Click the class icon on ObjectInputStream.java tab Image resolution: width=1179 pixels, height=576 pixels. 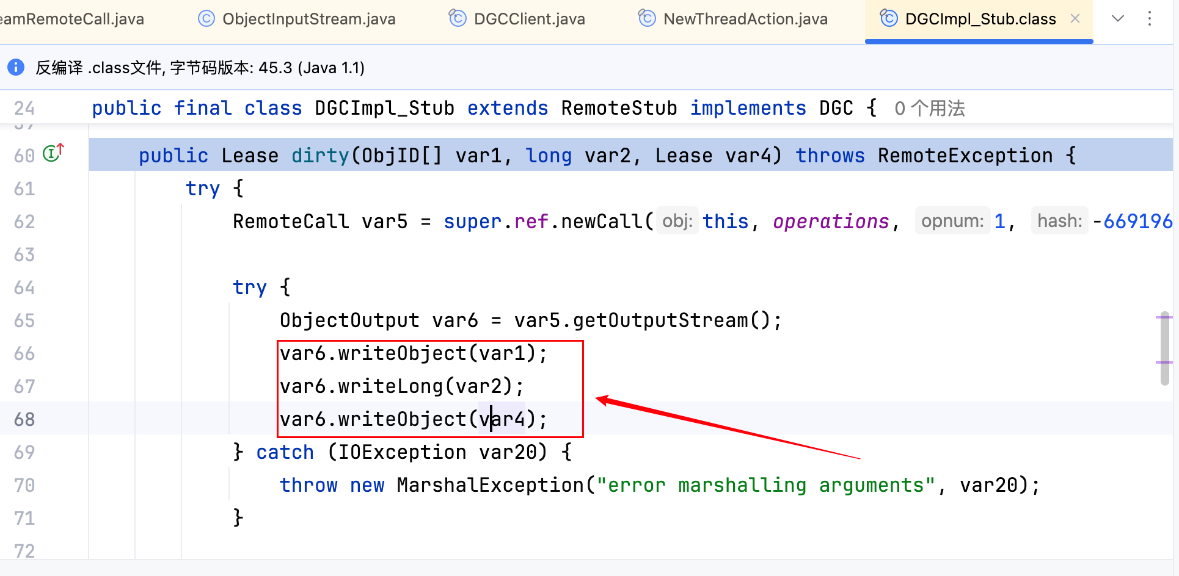(206, 19)
